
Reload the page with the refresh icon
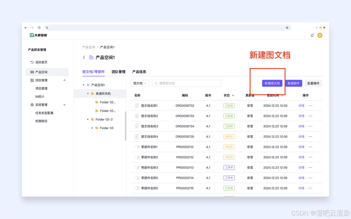click(39, 28)
